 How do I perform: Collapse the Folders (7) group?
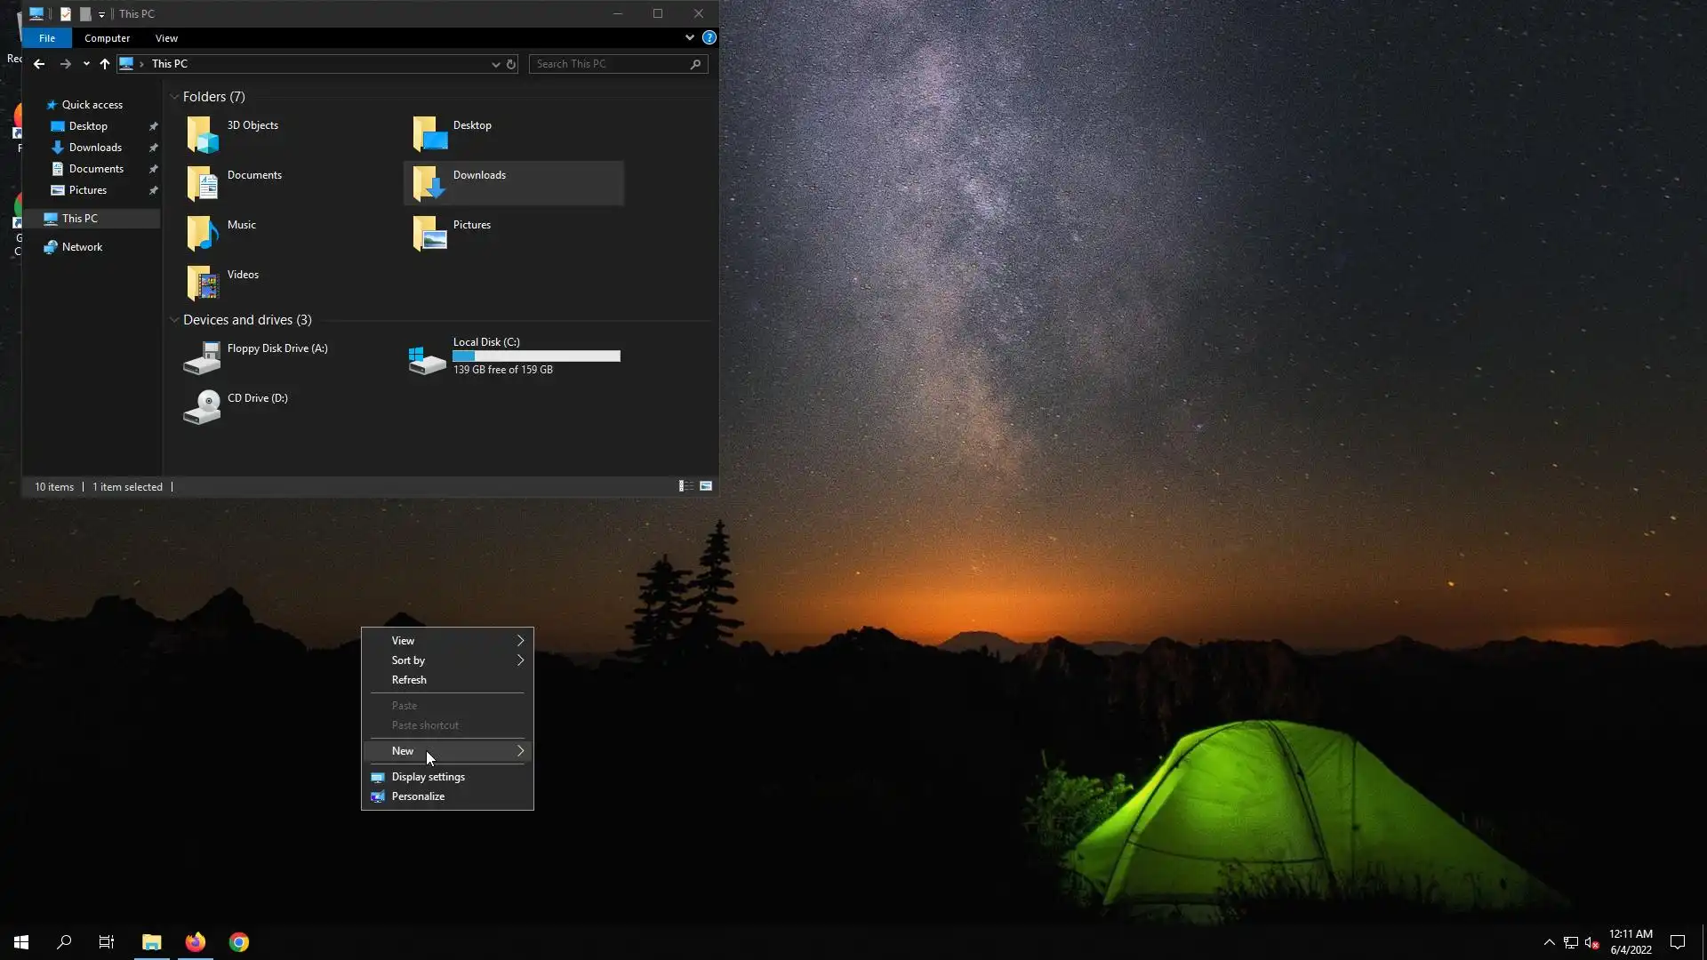pyautogui.click(x=174, y=97)
